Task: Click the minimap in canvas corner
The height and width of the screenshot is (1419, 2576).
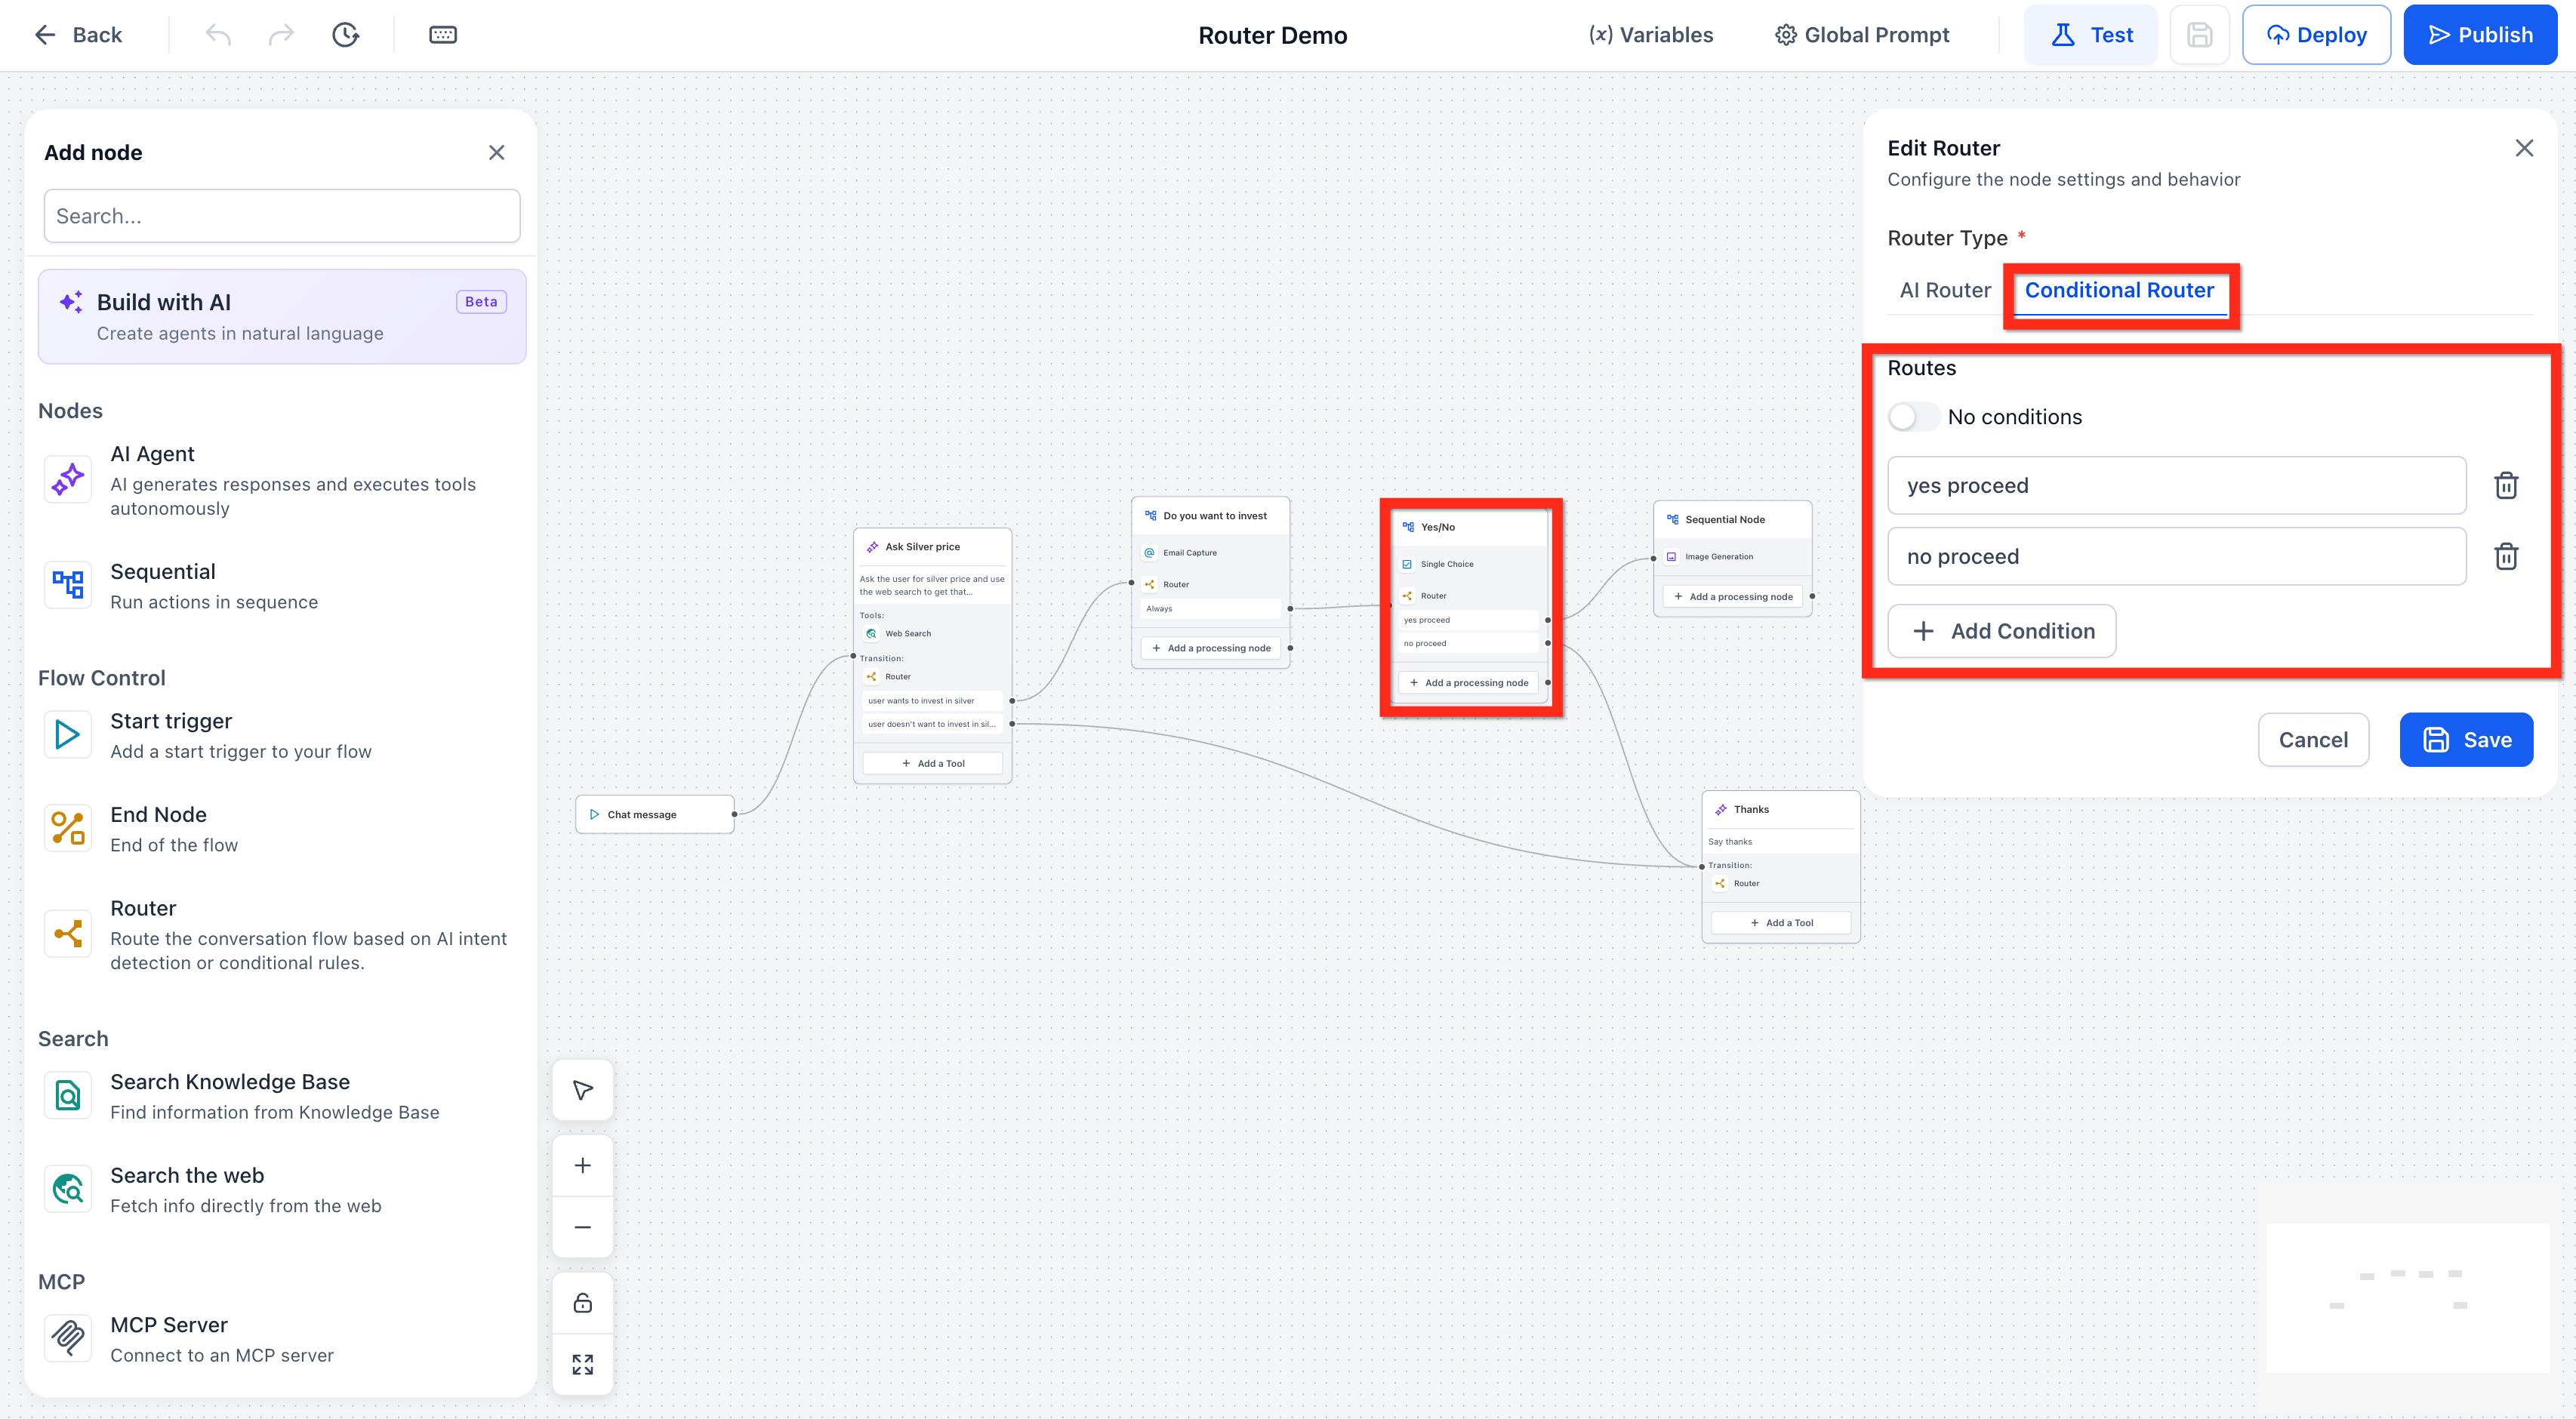Action: [x=2407, y=1297]
